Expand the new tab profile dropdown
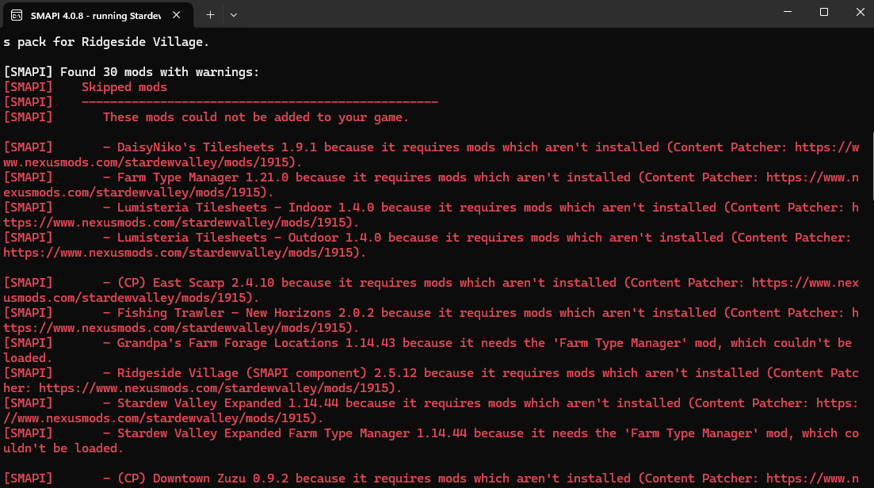The image size is (874, 488). pyautogui.click(x=234, y=14)
